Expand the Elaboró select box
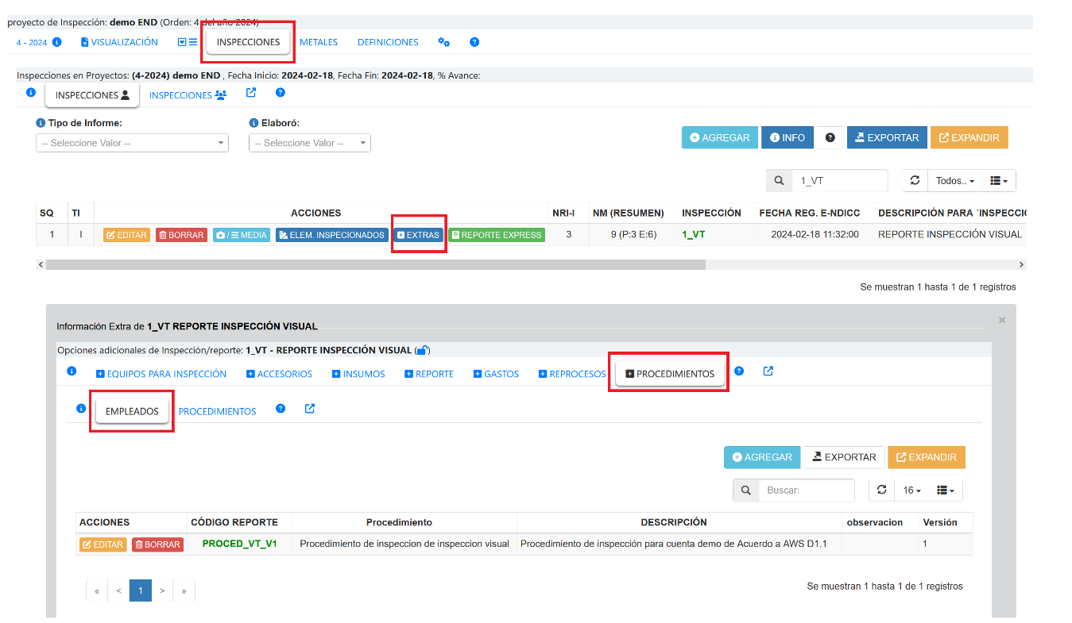 pos(309,143)
